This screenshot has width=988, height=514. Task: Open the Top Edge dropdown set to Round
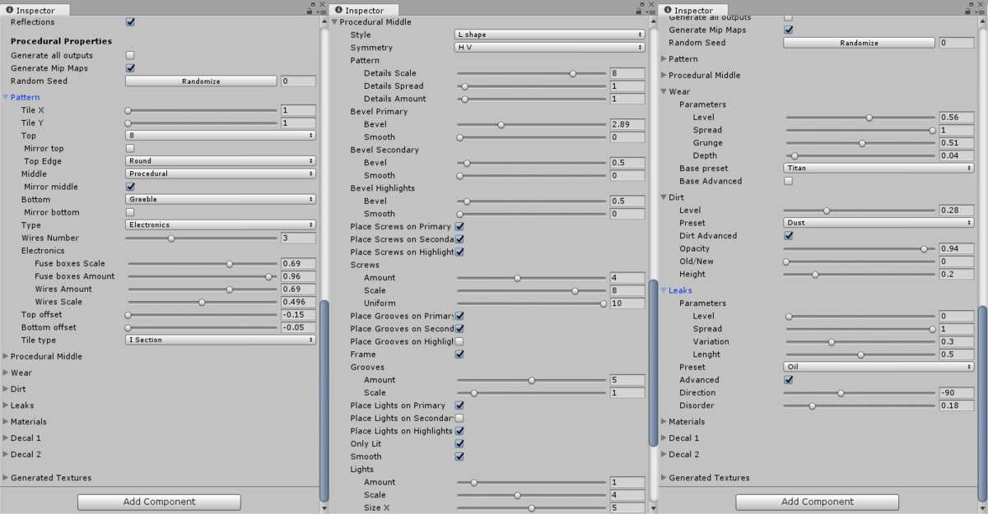[220, 161]
